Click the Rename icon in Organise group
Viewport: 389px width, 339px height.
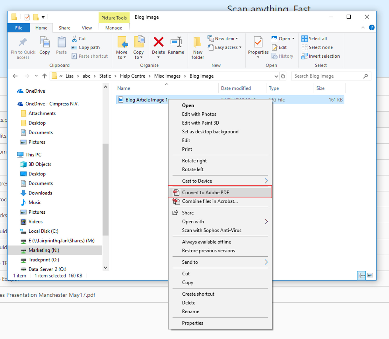click(x=176, y=42)
